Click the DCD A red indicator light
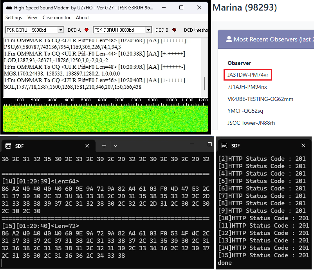Viewport: 314px width, 271px height. tap(87, 30)
